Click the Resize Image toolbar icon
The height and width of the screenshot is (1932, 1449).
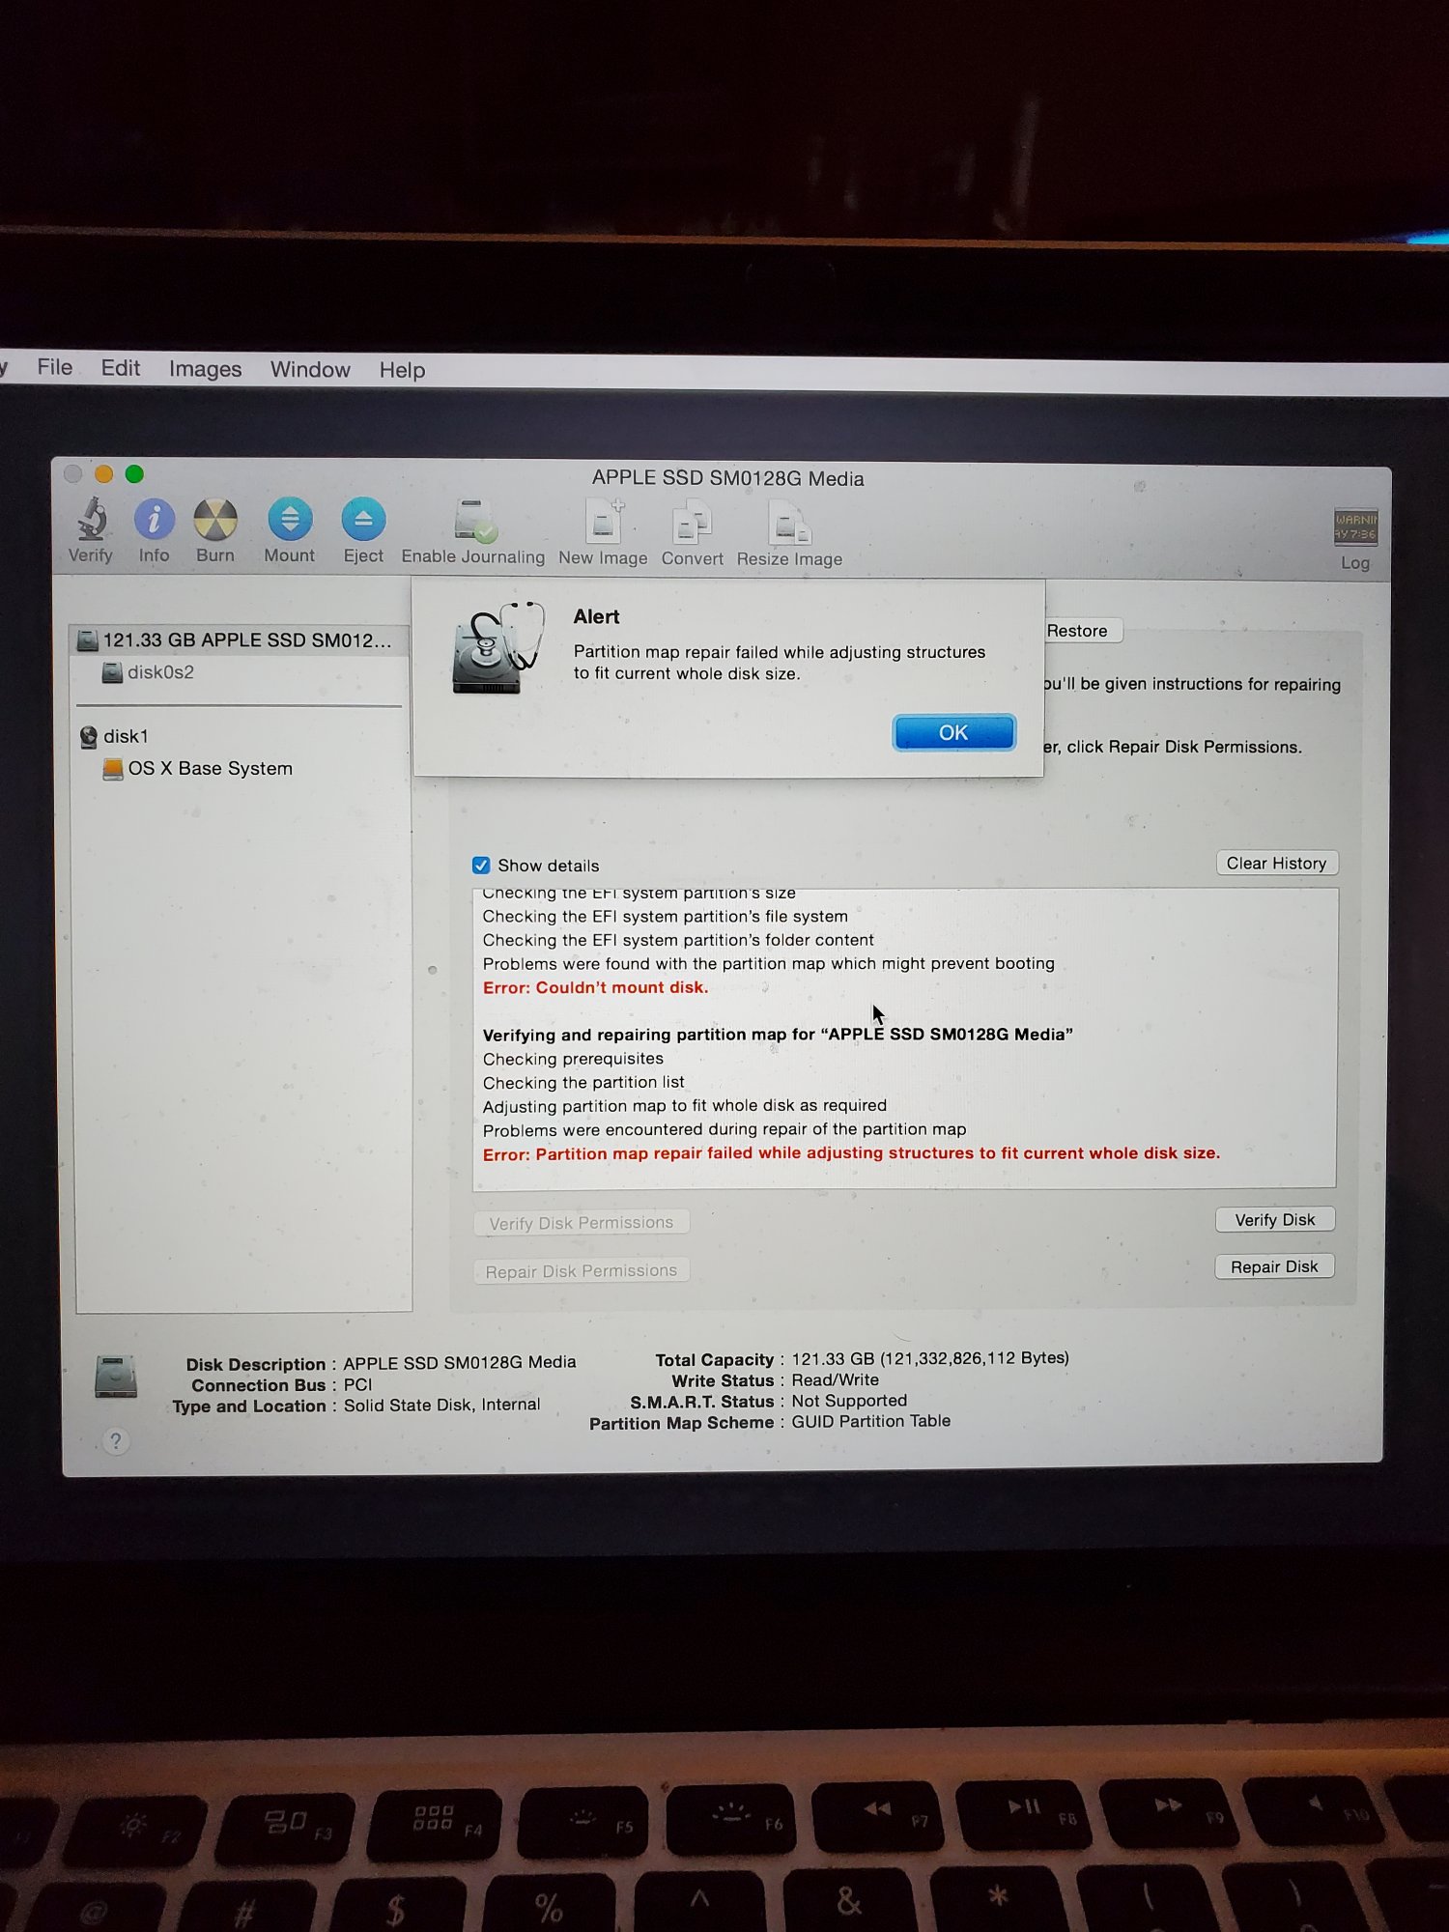[789, 524]
